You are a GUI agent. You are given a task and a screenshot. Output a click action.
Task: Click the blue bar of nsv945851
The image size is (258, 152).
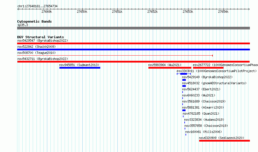80,68
